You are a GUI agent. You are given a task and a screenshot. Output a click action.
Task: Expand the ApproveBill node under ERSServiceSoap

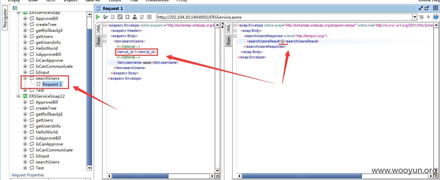coord(25,19)
